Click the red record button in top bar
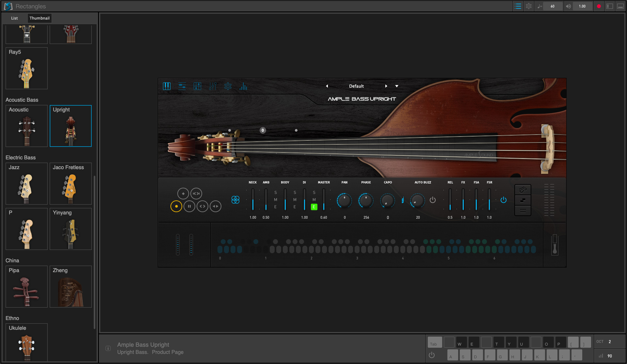627x364 pixels. pyautogui.click(x=599, y=6)
